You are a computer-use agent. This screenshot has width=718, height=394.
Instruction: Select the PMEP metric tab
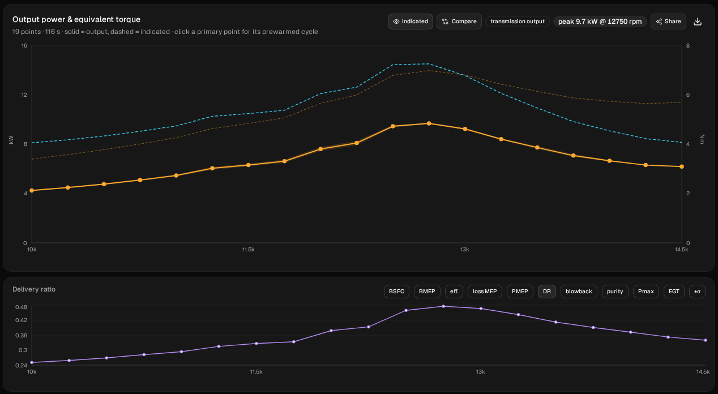tap(520, 292)
